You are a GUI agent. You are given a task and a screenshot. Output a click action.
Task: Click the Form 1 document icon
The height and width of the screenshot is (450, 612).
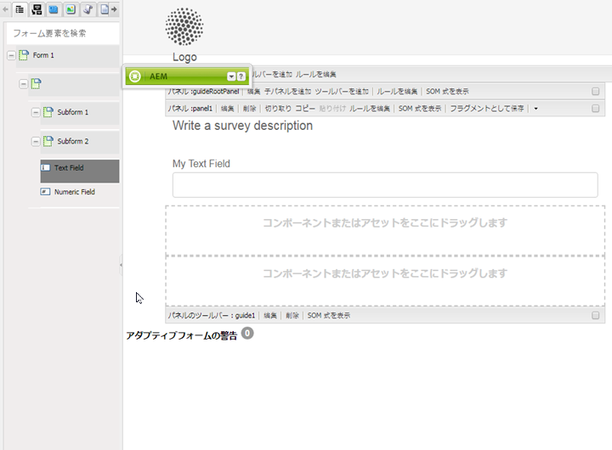pyautogui.click(x=24, y=55)
